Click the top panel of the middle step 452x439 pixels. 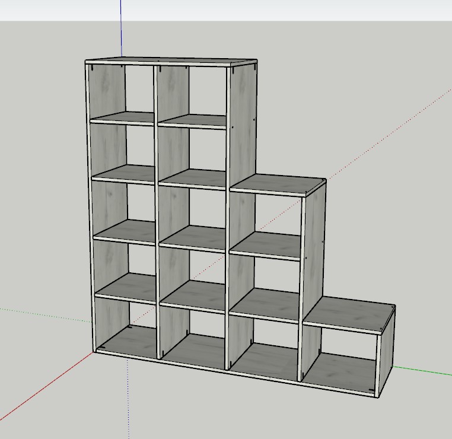coord(279,184)
